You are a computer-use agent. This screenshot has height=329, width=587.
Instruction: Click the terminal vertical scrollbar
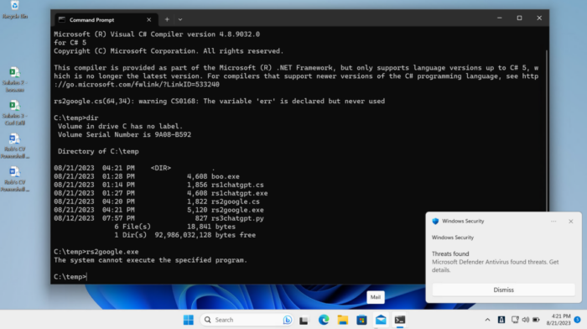(547, 131)
